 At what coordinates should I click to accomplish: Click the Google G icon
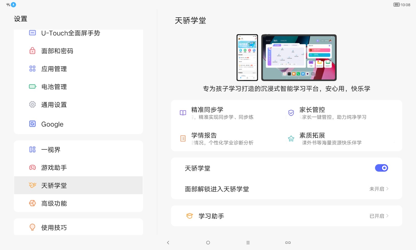coord(32,124)
